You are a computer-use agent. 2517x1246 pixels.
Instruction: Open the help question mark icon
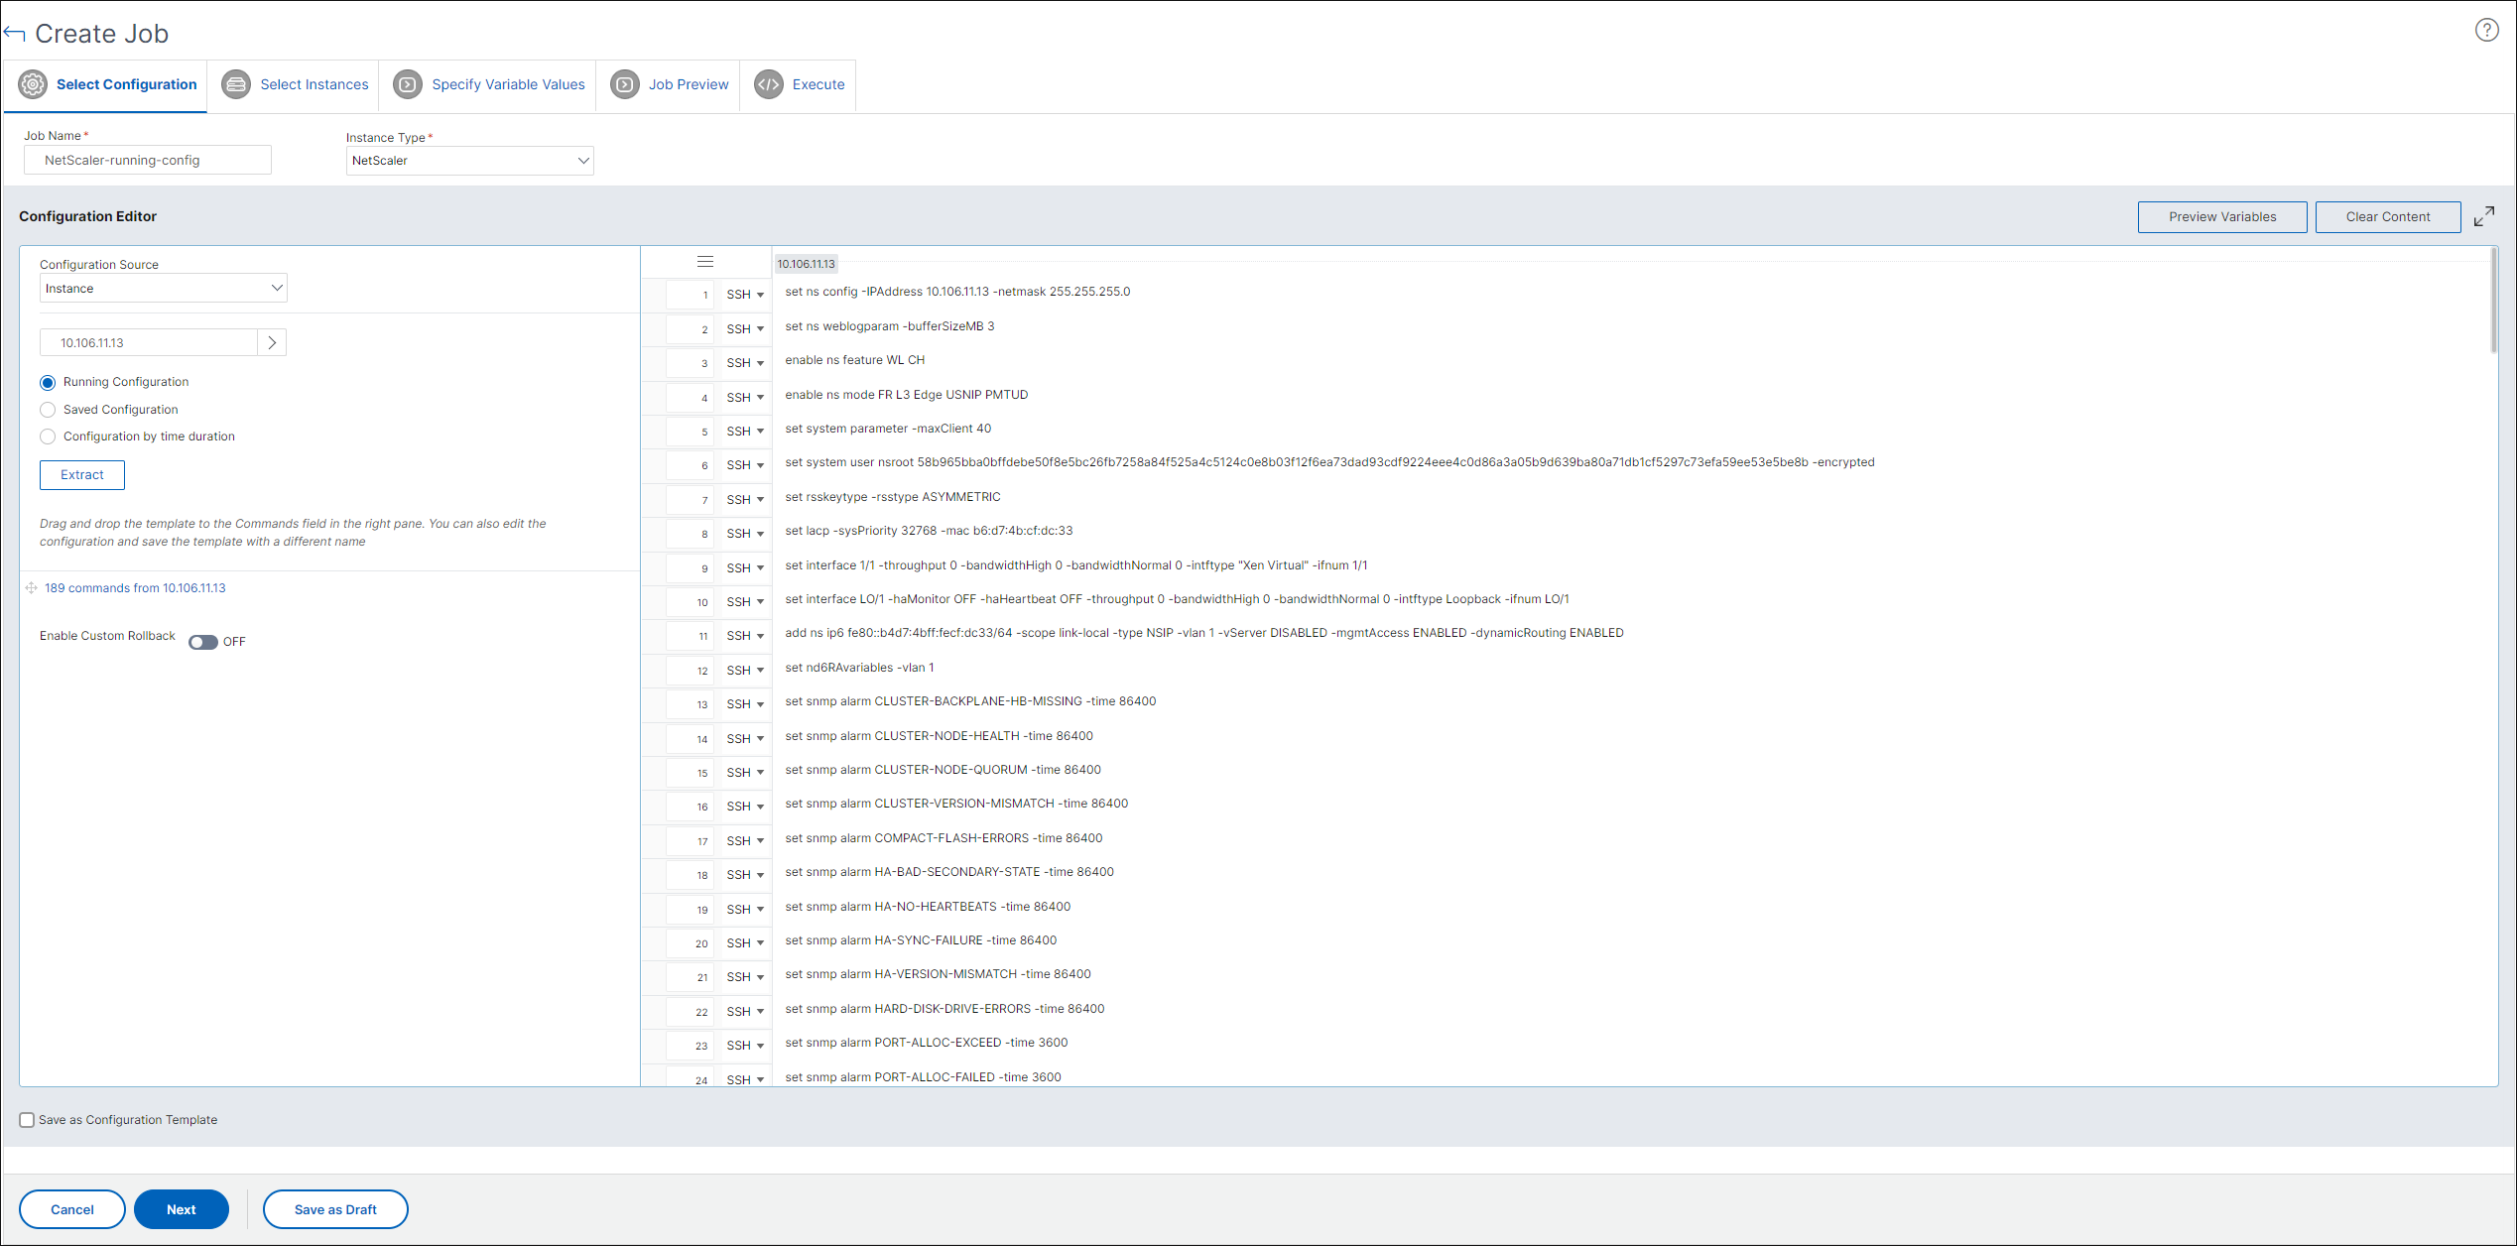click(2486, 31)
